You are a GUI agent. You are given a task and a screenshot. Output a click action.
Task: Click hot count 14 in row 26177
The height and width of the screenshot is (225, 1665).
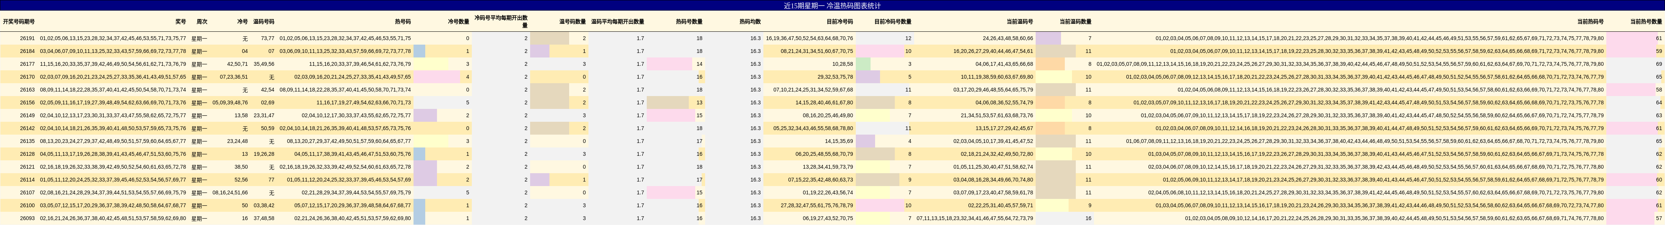tap(699, 64)
